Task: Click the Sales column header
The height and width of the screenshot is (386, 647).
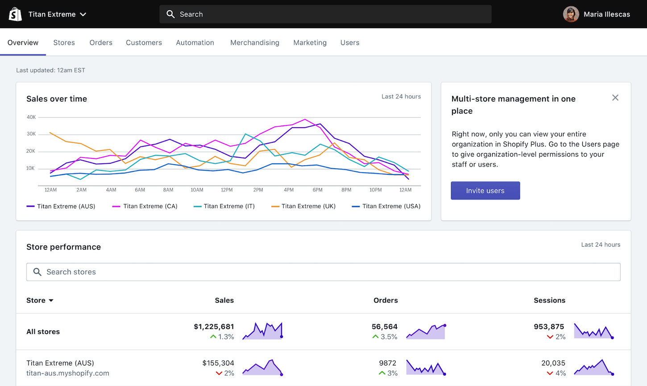Action: tap(224, 300)
